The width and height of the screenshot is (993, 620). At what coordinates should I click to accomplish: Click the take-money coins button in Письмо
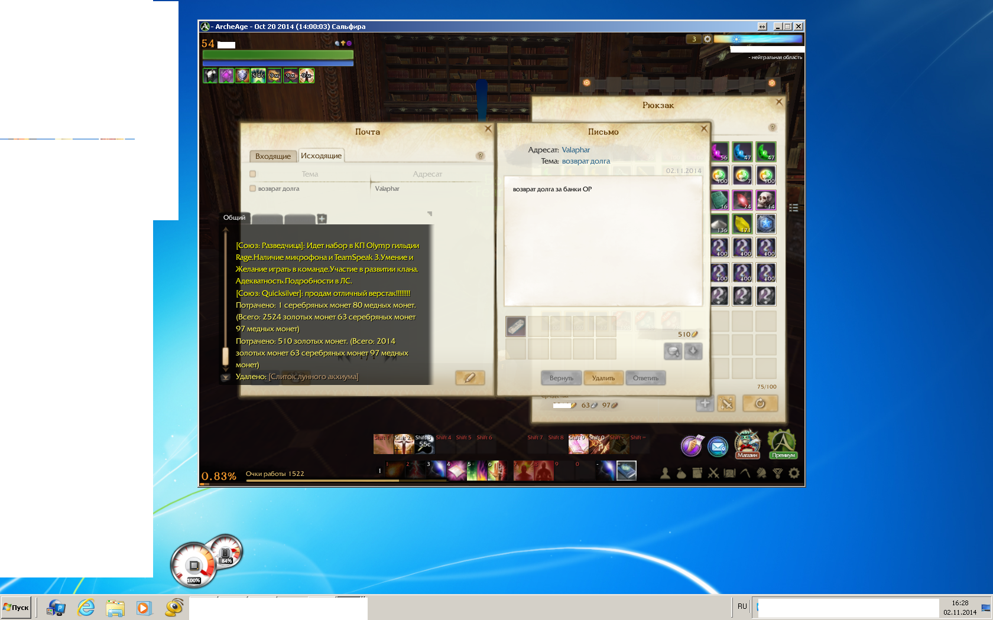pyautogui.click(x=673, y=351)
